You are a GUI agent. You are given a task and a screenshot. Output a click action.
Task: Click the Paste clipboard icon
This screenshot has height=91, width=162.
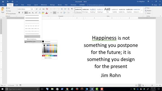[3, 9]
